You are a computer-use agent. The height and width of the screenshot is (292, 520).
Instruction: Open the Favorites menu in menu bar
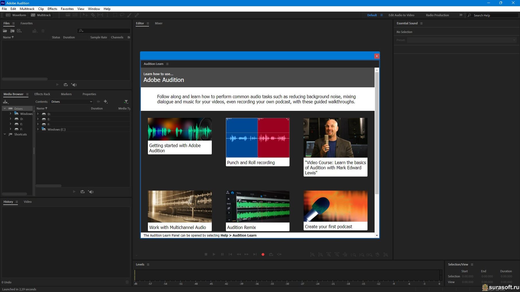[67, 9]
